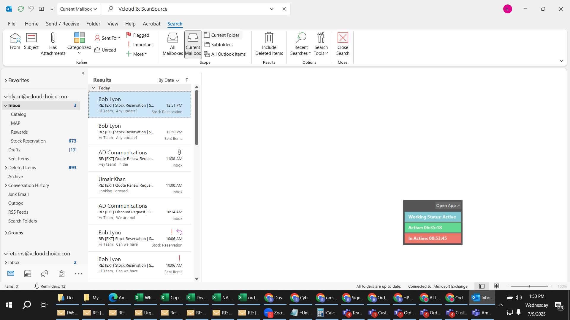Open Stock Reservation folder in tree

point(41,141)
